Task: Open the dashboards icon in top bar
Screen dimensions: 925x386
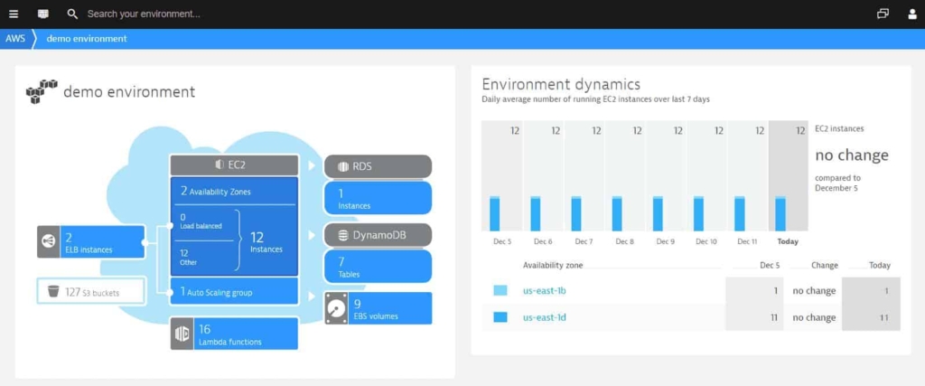Action: click(43, 14)
